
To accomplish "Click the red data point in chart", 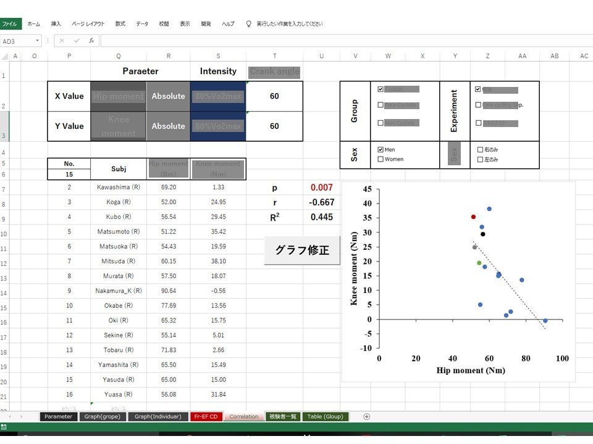I will [x=474, y=216].
